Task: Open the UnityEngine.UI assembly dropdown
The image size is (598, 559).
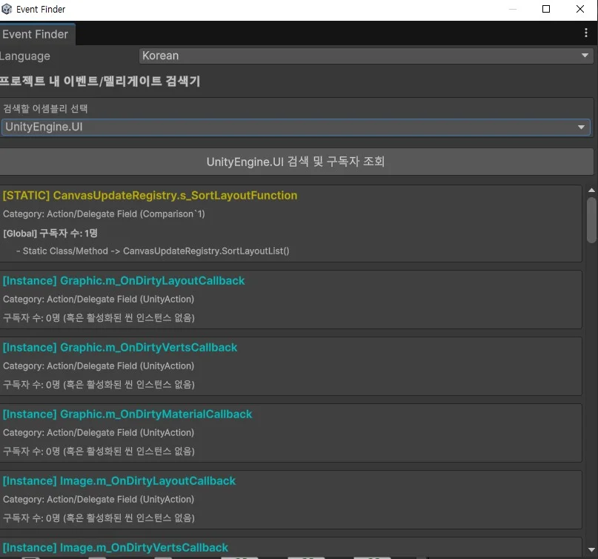Action: pyautogui.click(x=296, y=127)
